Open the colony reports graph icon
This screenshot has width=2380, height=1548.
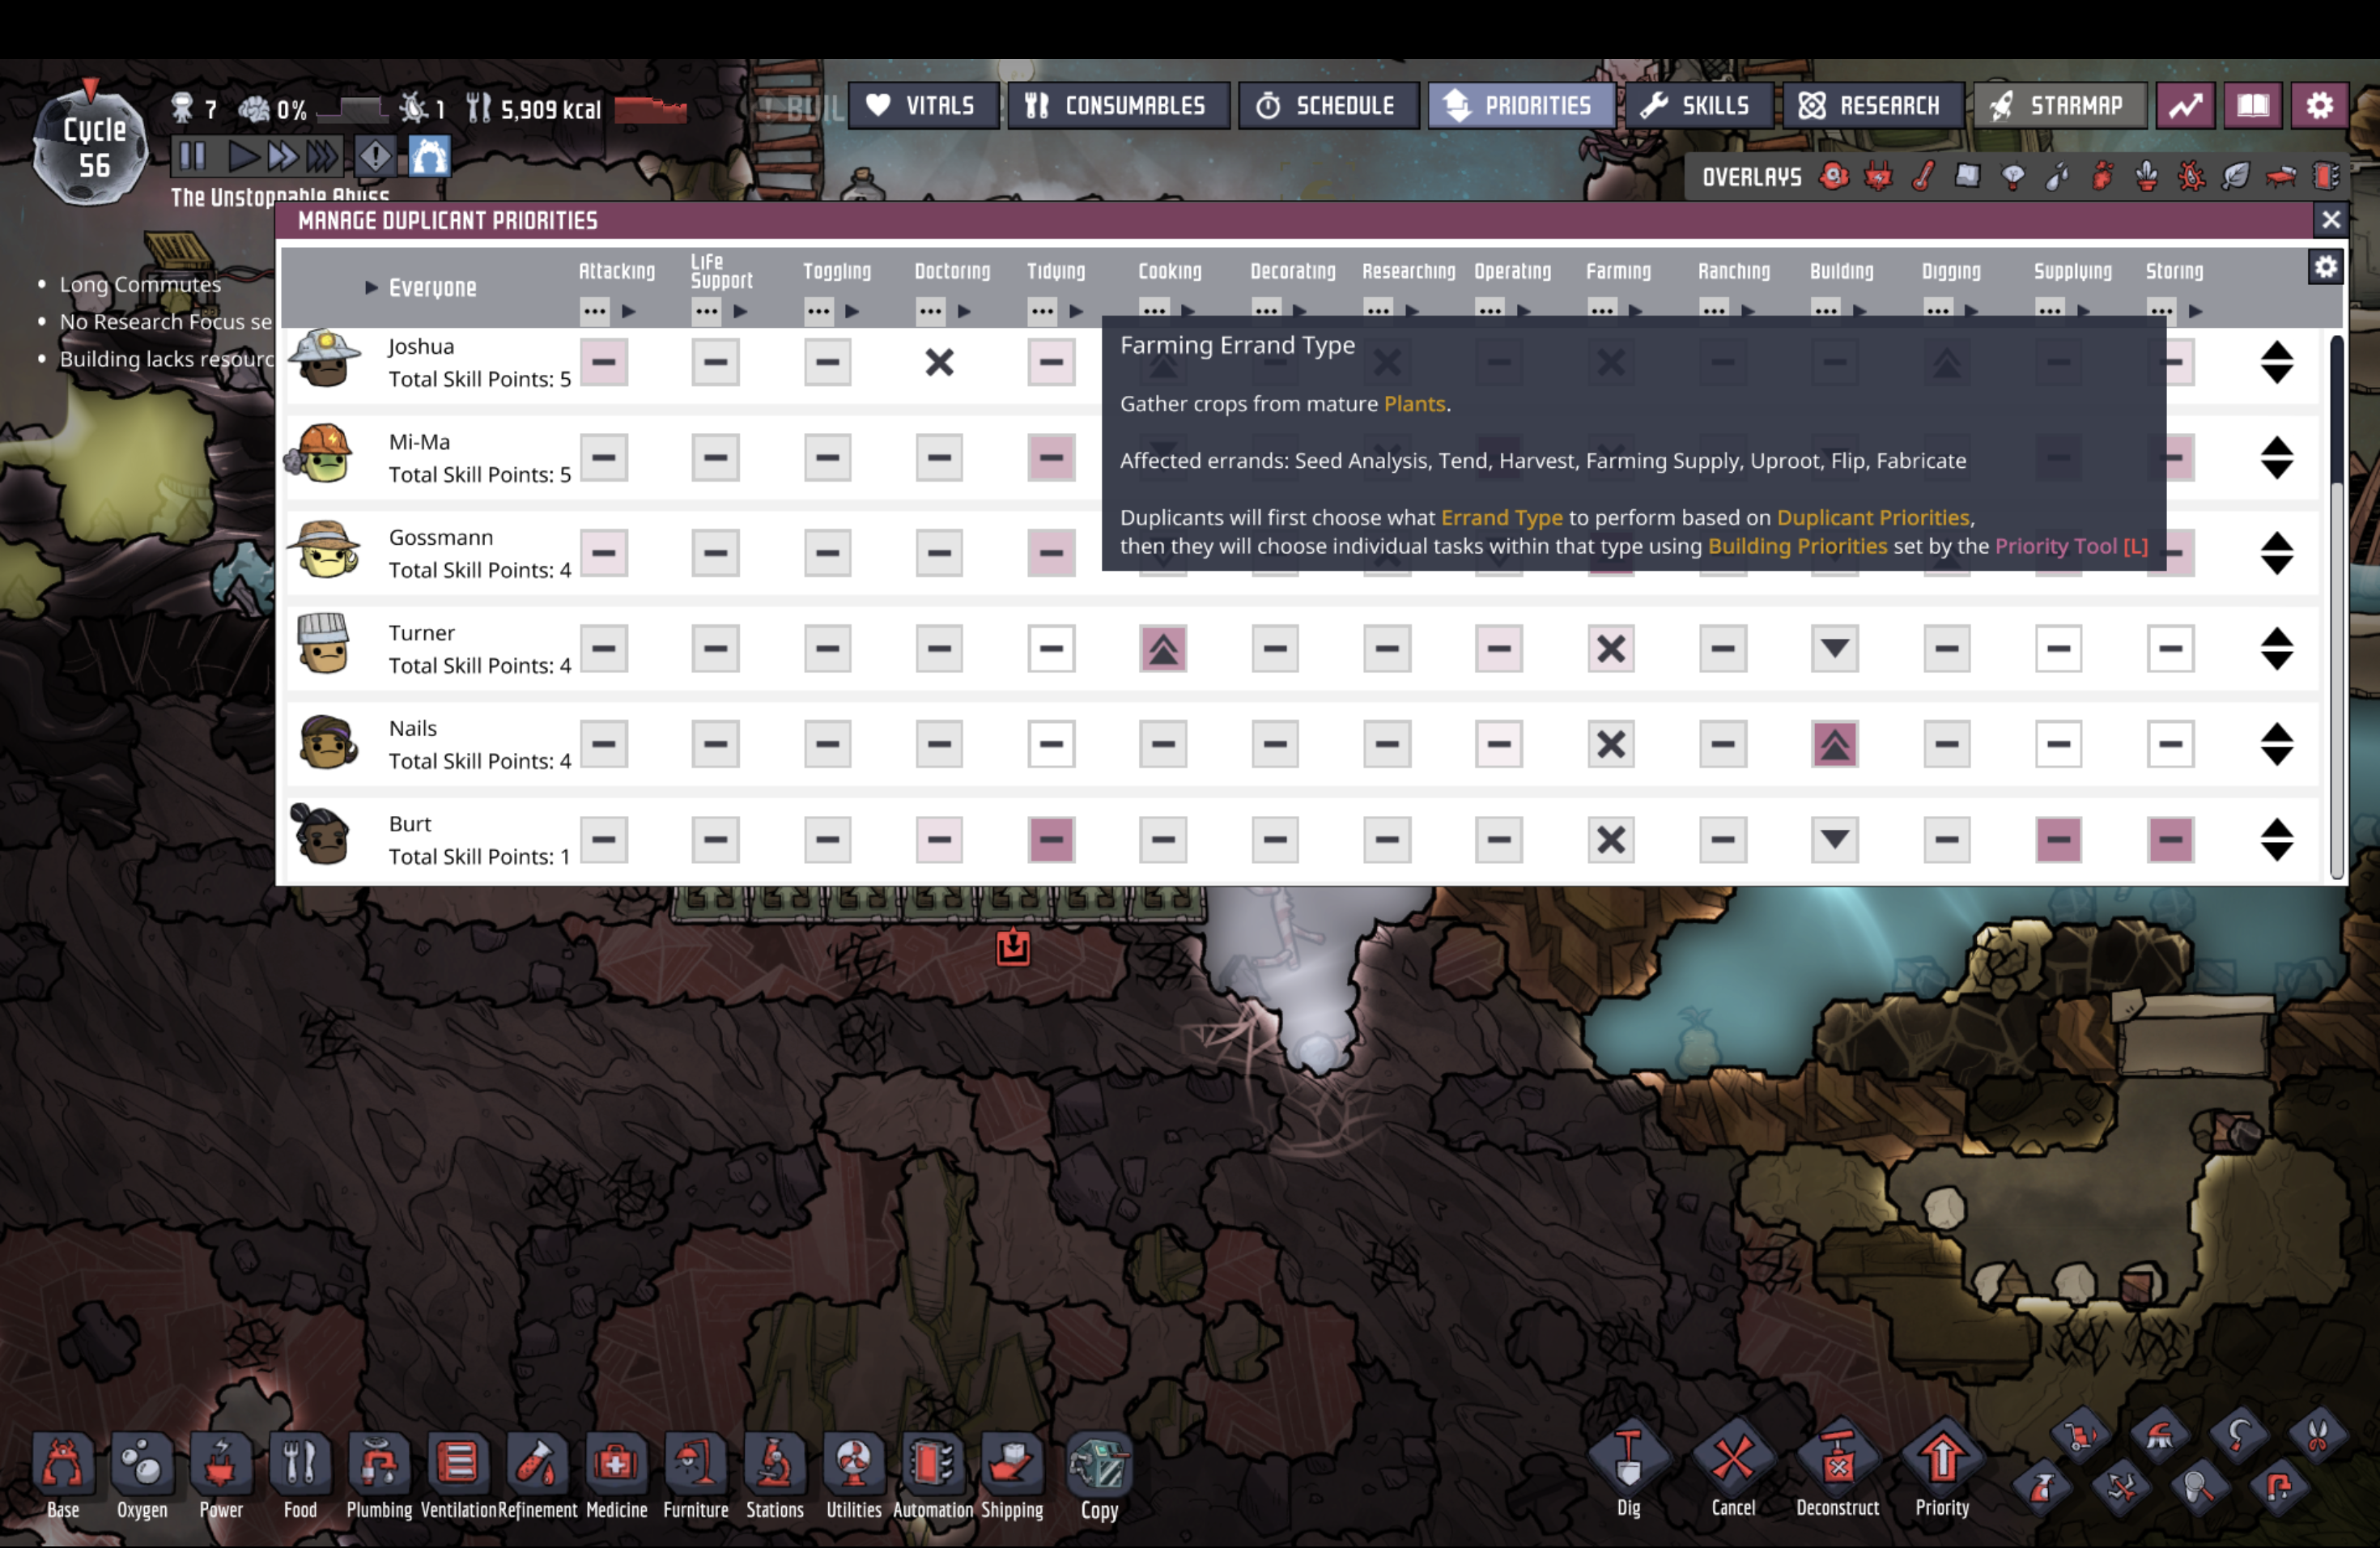click(2185, 106)
